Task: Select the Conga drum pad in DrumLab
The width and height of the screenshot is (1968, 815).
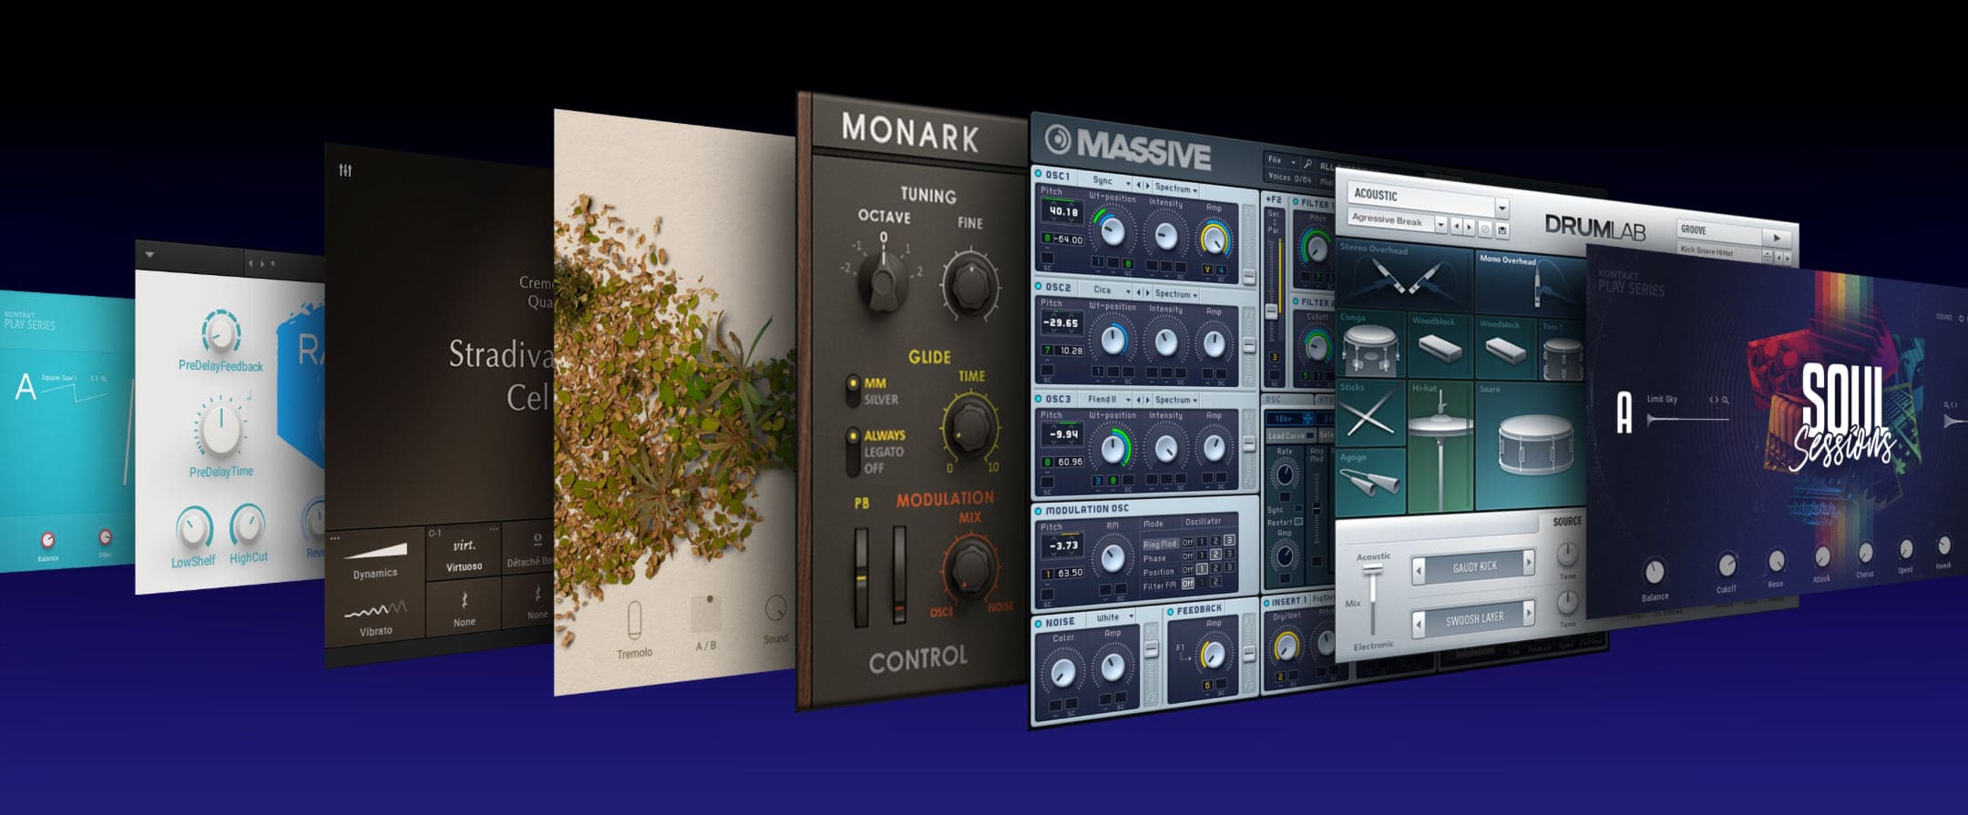Action: click(x=1371, y=346)
